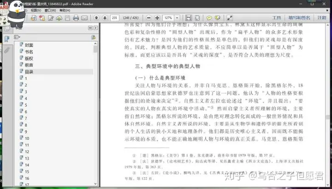332x189 pixels.
Task: Click the Save file floppy icon
Action: tap(67, 18)
